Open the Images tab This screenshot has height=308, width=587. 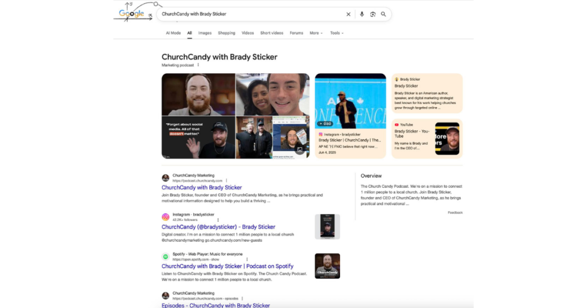tap(205, 33)
